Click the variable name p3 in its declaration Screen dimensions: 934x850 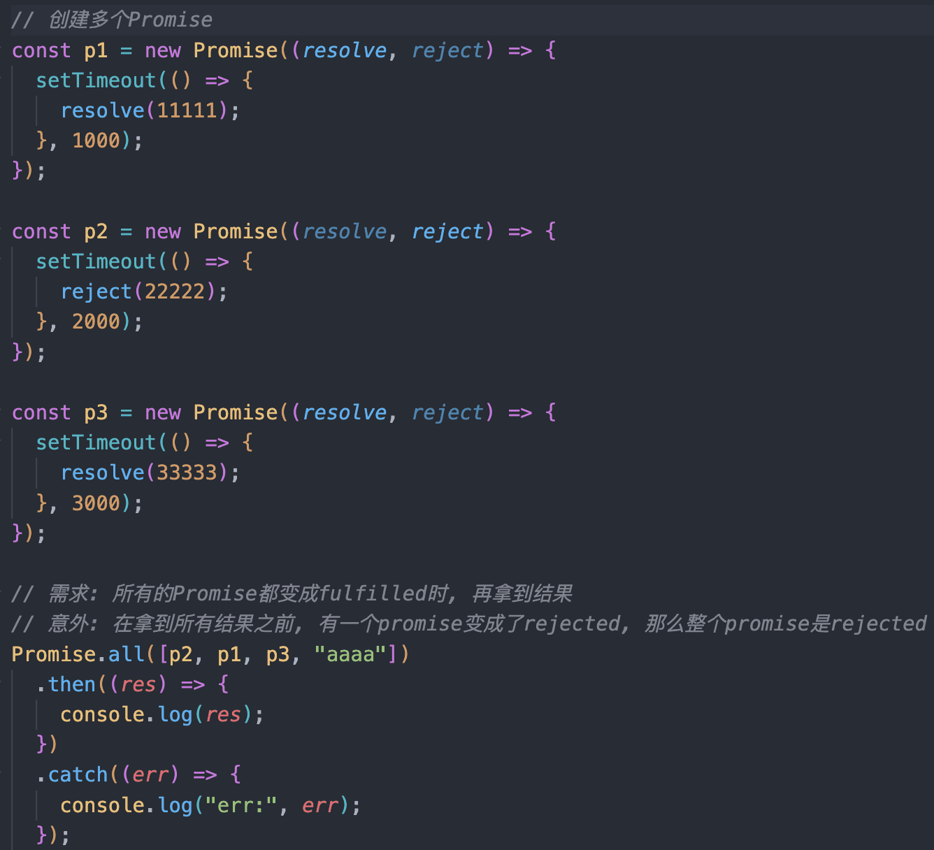[96, 412]
